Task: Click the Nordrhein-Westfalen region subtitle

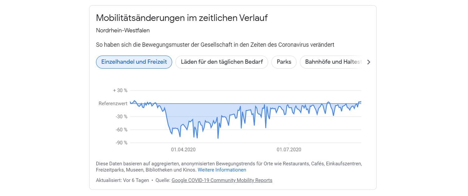Action: (x=123, y=30)
